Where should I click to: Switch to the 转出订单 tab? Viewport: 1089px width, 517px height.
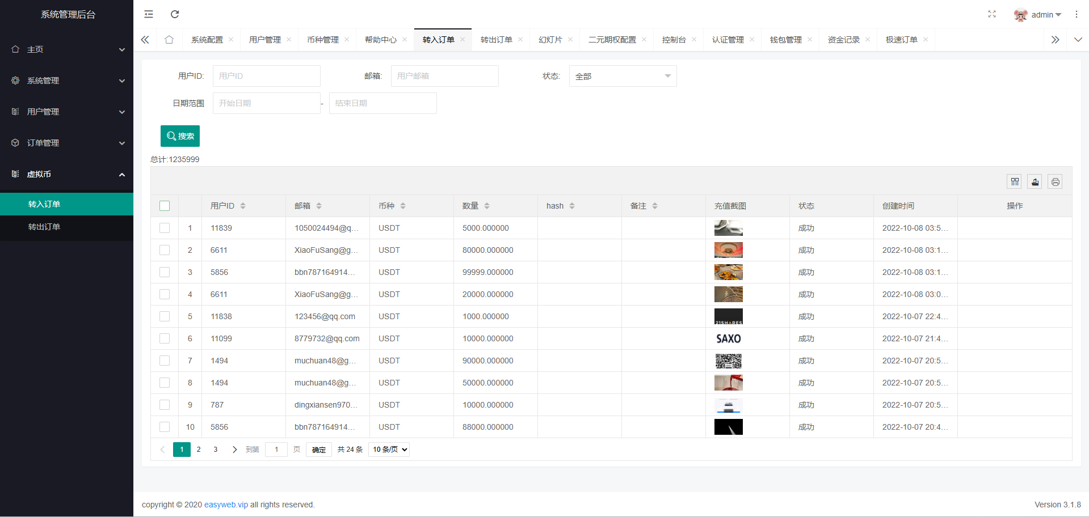[x=496, y=40]
